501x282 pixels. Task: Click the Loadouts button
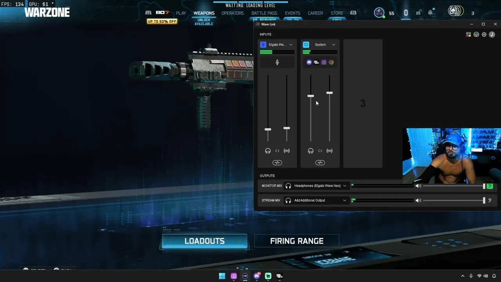pyautogui.click(x=204, y=241)
